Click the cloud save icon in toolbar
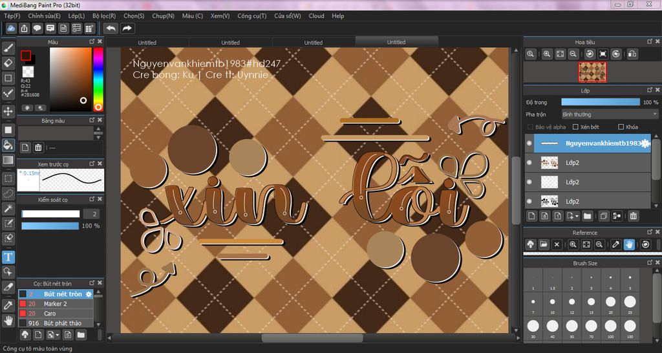 12,28
